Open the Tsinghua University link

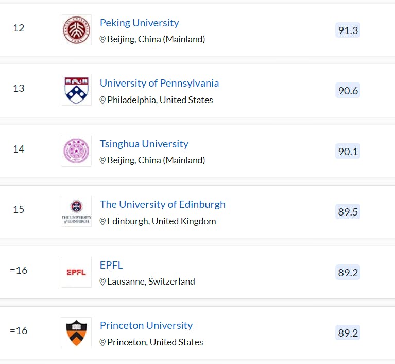click(x=144, y=144)
